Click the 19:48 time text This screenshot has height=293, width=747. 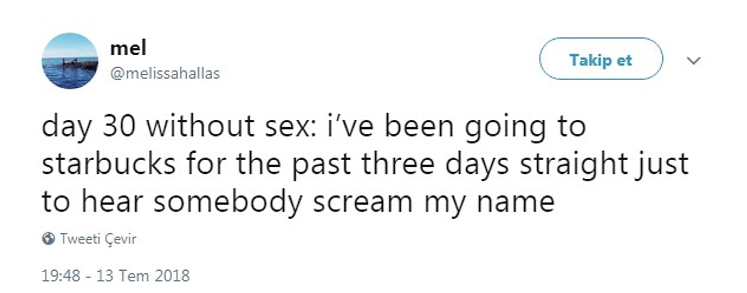tap(59, 274)
